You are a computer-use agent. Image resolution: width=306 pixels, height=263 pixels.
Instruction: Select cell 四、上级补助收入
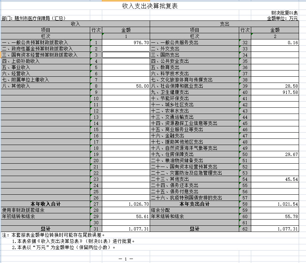[46, 61]
